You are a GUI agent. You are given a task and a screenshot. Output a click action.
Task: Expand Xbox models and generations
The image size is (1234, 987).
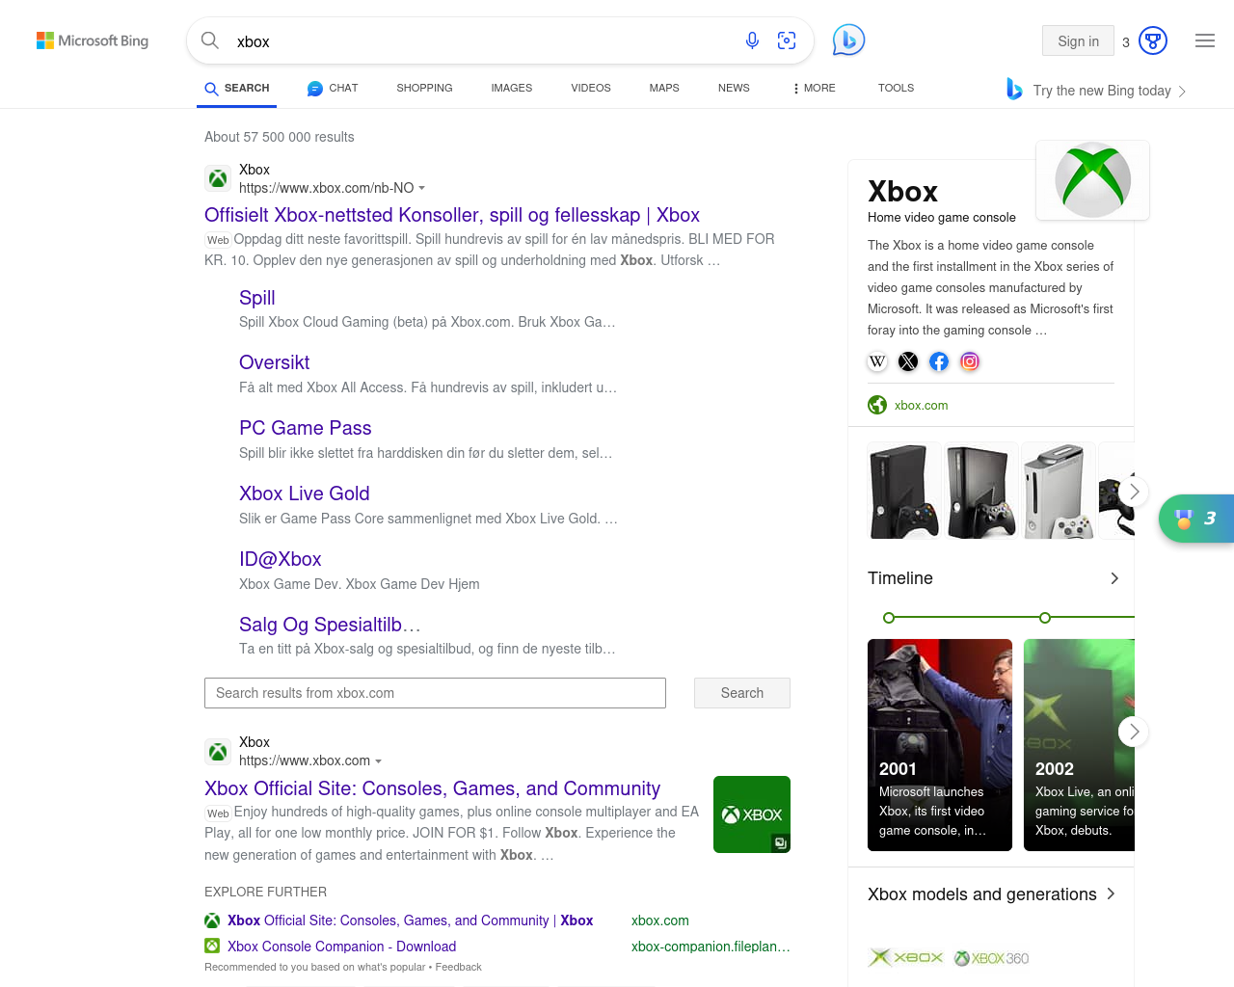coord(1112,894)
